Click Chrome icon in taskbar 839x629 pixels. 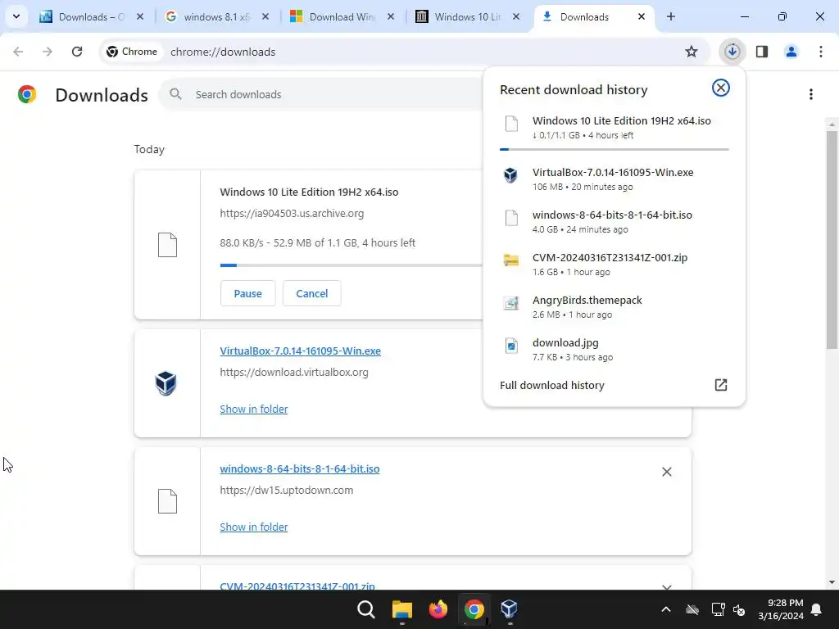click(x=474, y=609)
